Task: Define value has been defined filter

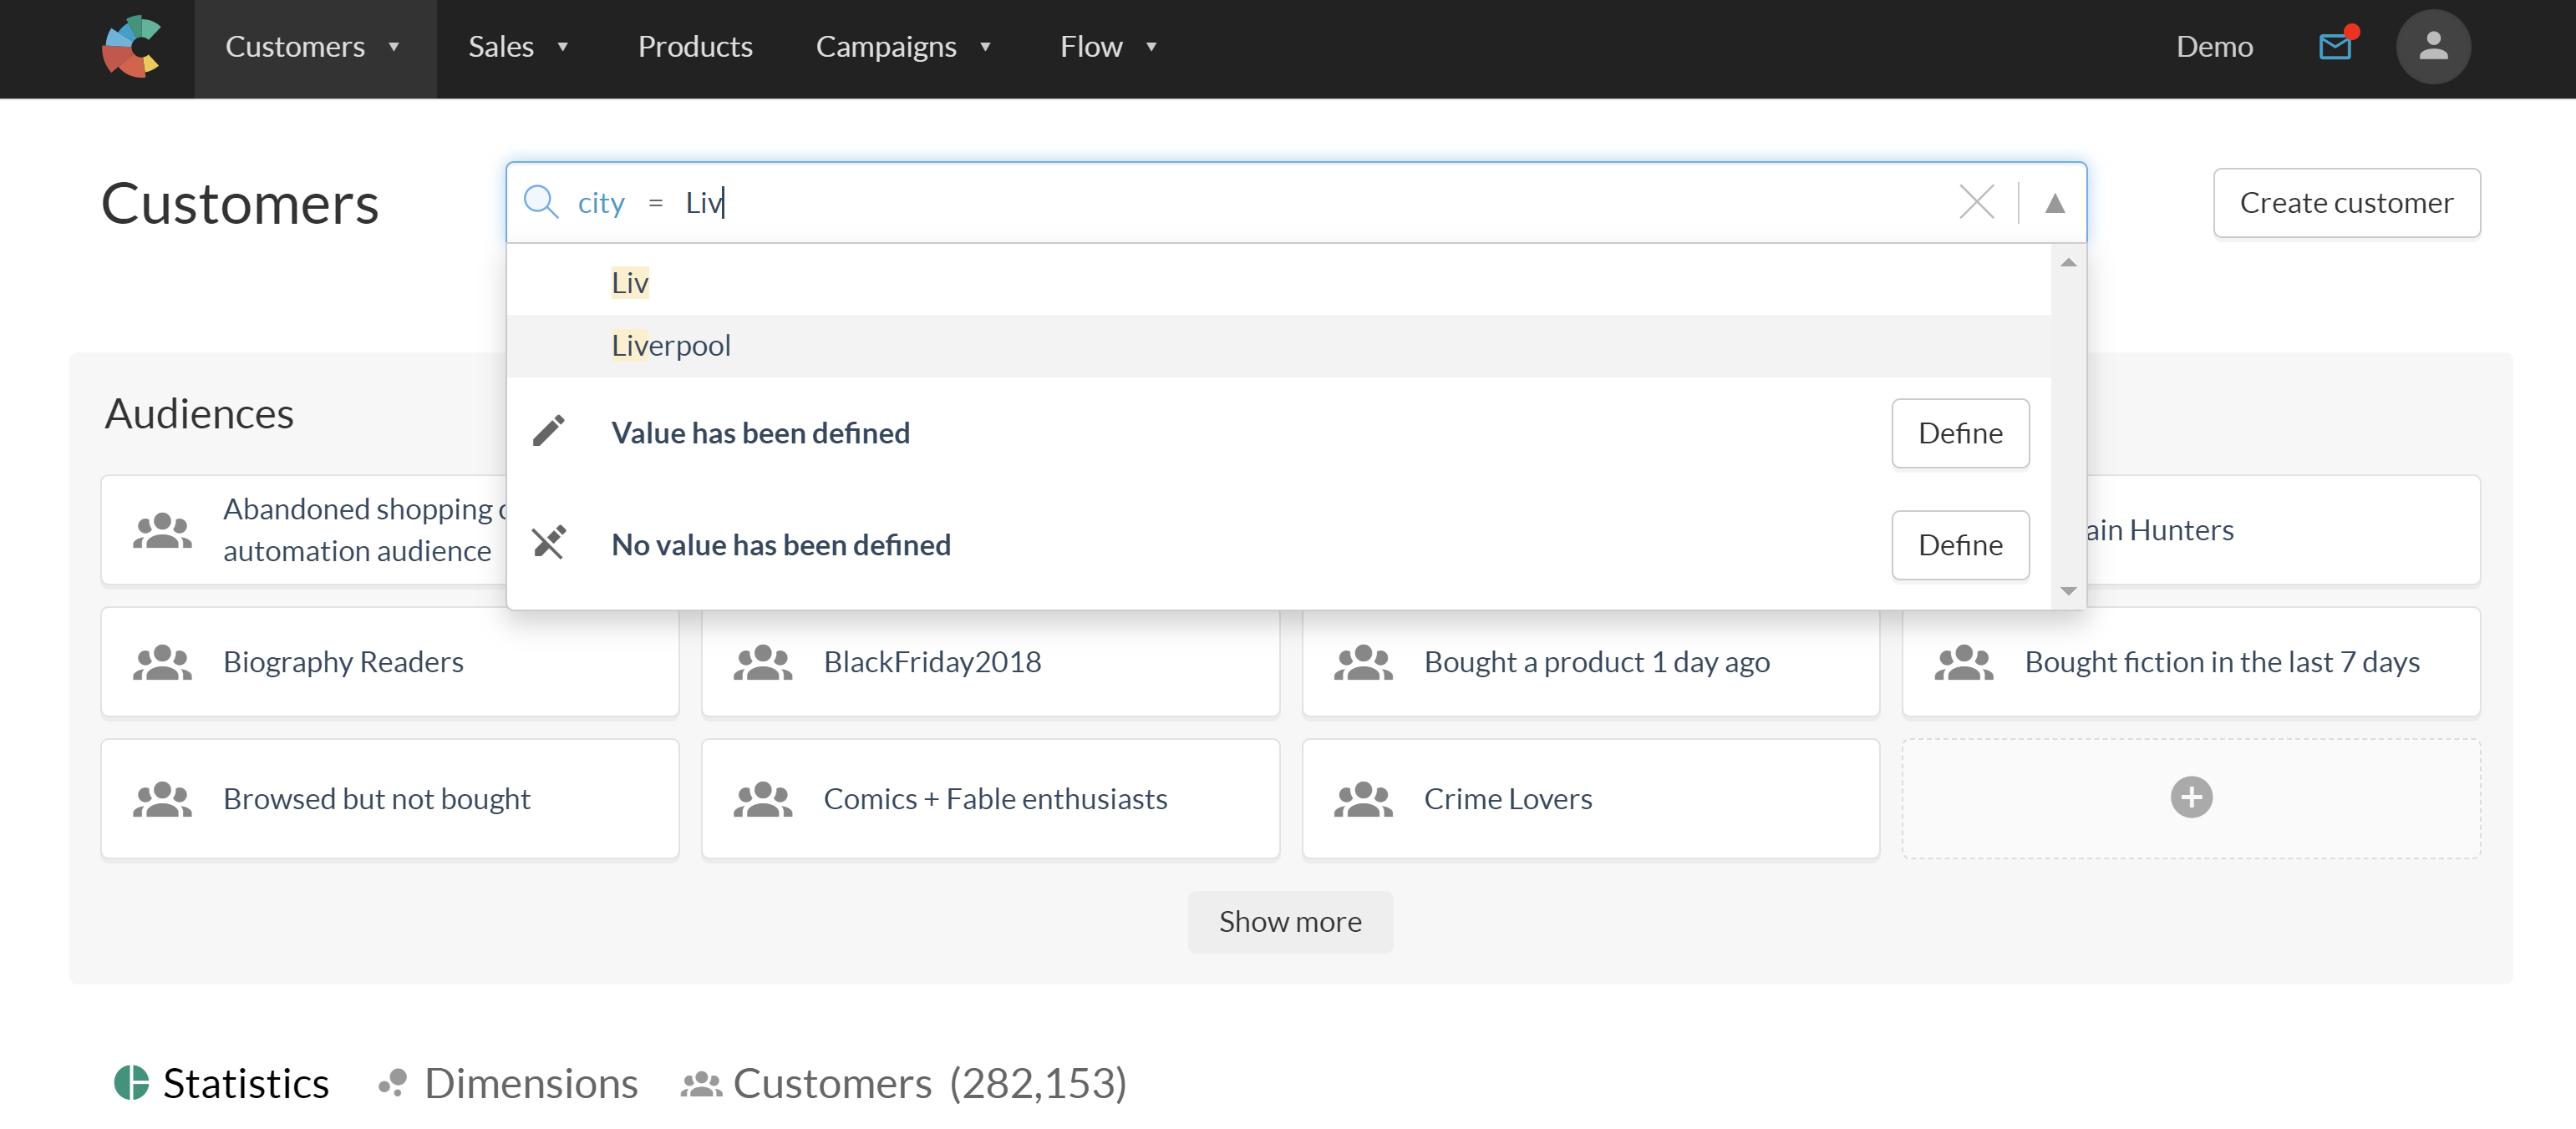Action: click(1960, 432)
